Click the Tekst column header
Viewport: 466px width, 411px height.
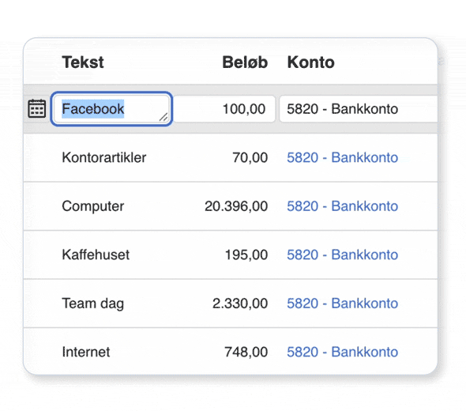coord(83,62)
